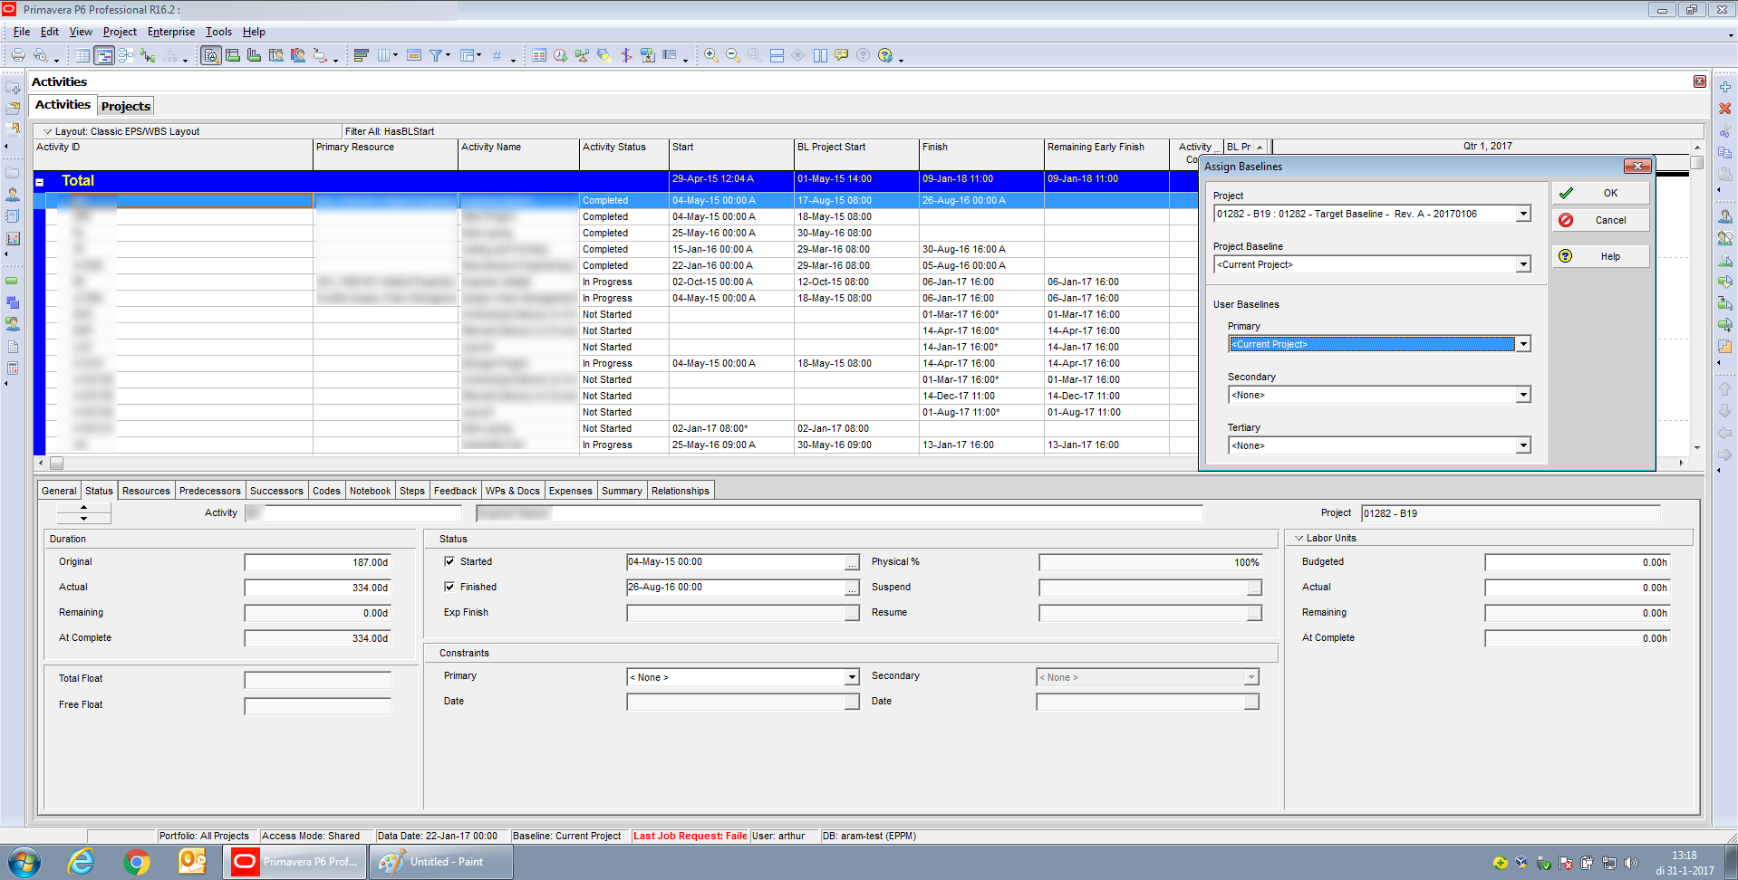
Task: Toggle the Finished checkbox
Action: pyautogui.click(x=449, y=587)
